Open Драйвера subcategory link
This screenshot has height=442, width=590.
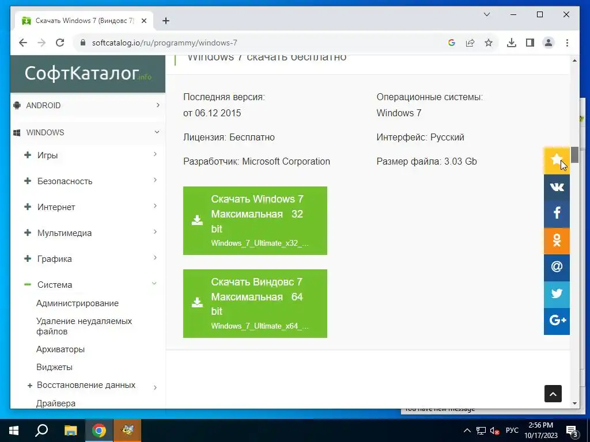56,403
